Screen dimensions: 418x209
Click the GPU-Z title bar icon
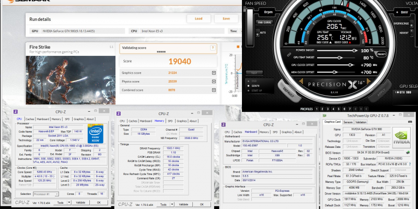324,115
